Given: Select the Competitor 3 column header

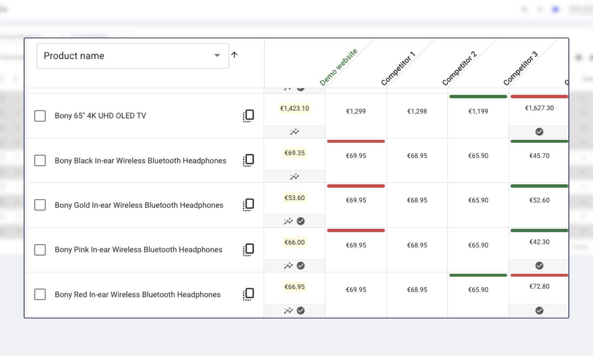Looking at the screenshot, I should 520,68.
